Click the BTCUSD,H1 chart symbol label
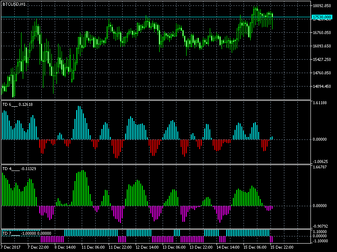 click(x=13, y=4)
